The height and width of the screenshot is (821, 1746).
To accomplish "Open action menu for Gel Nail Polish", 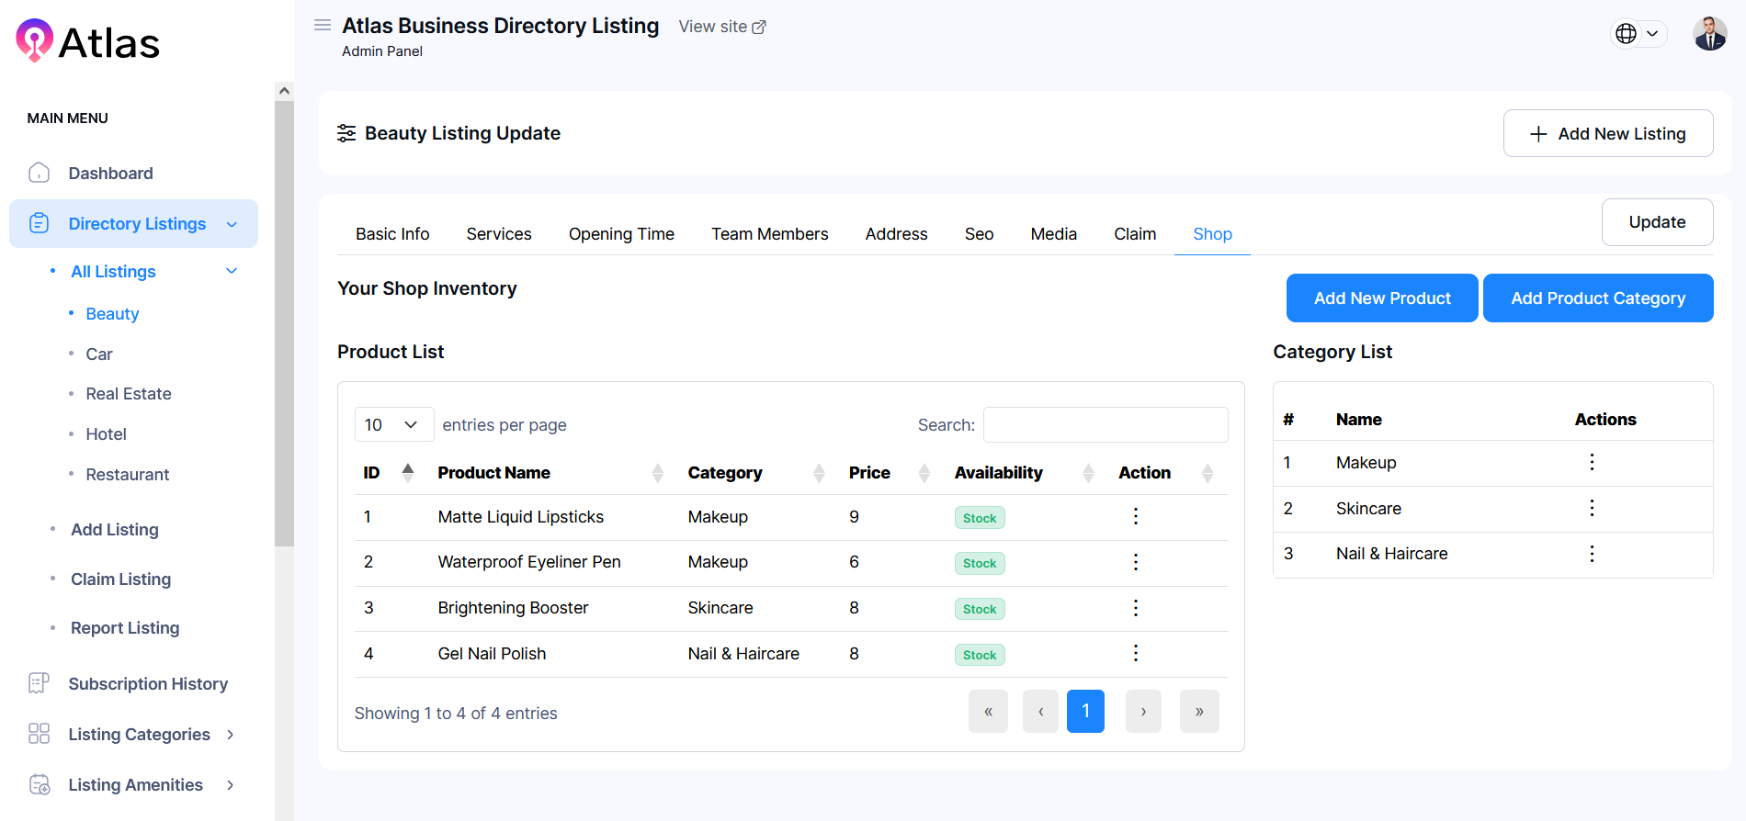I will pos(1136,654).
